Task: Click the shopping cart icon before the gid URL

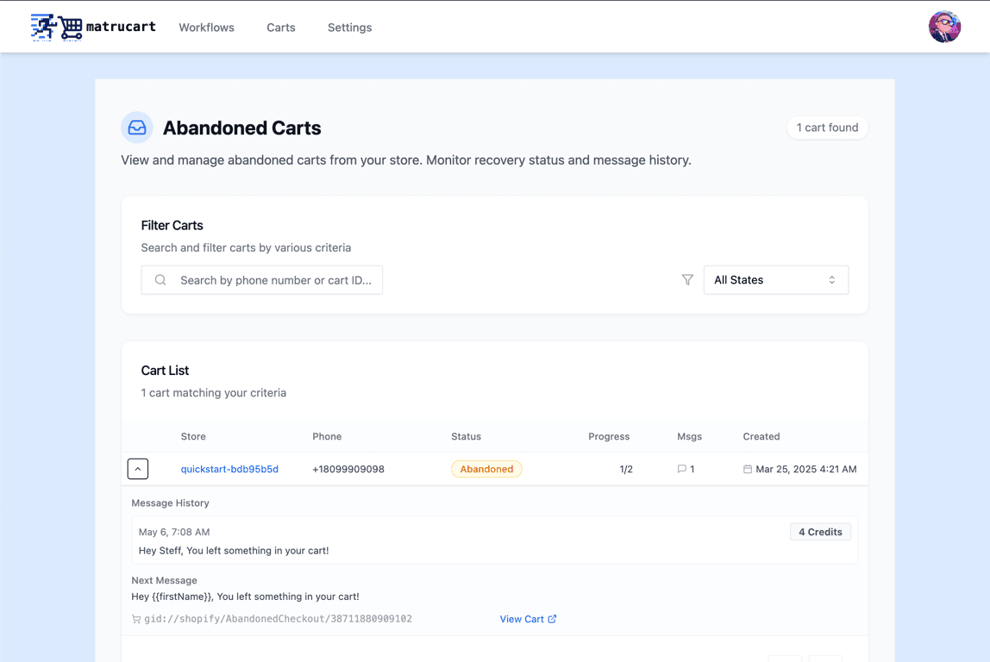Action: point(136,619)
